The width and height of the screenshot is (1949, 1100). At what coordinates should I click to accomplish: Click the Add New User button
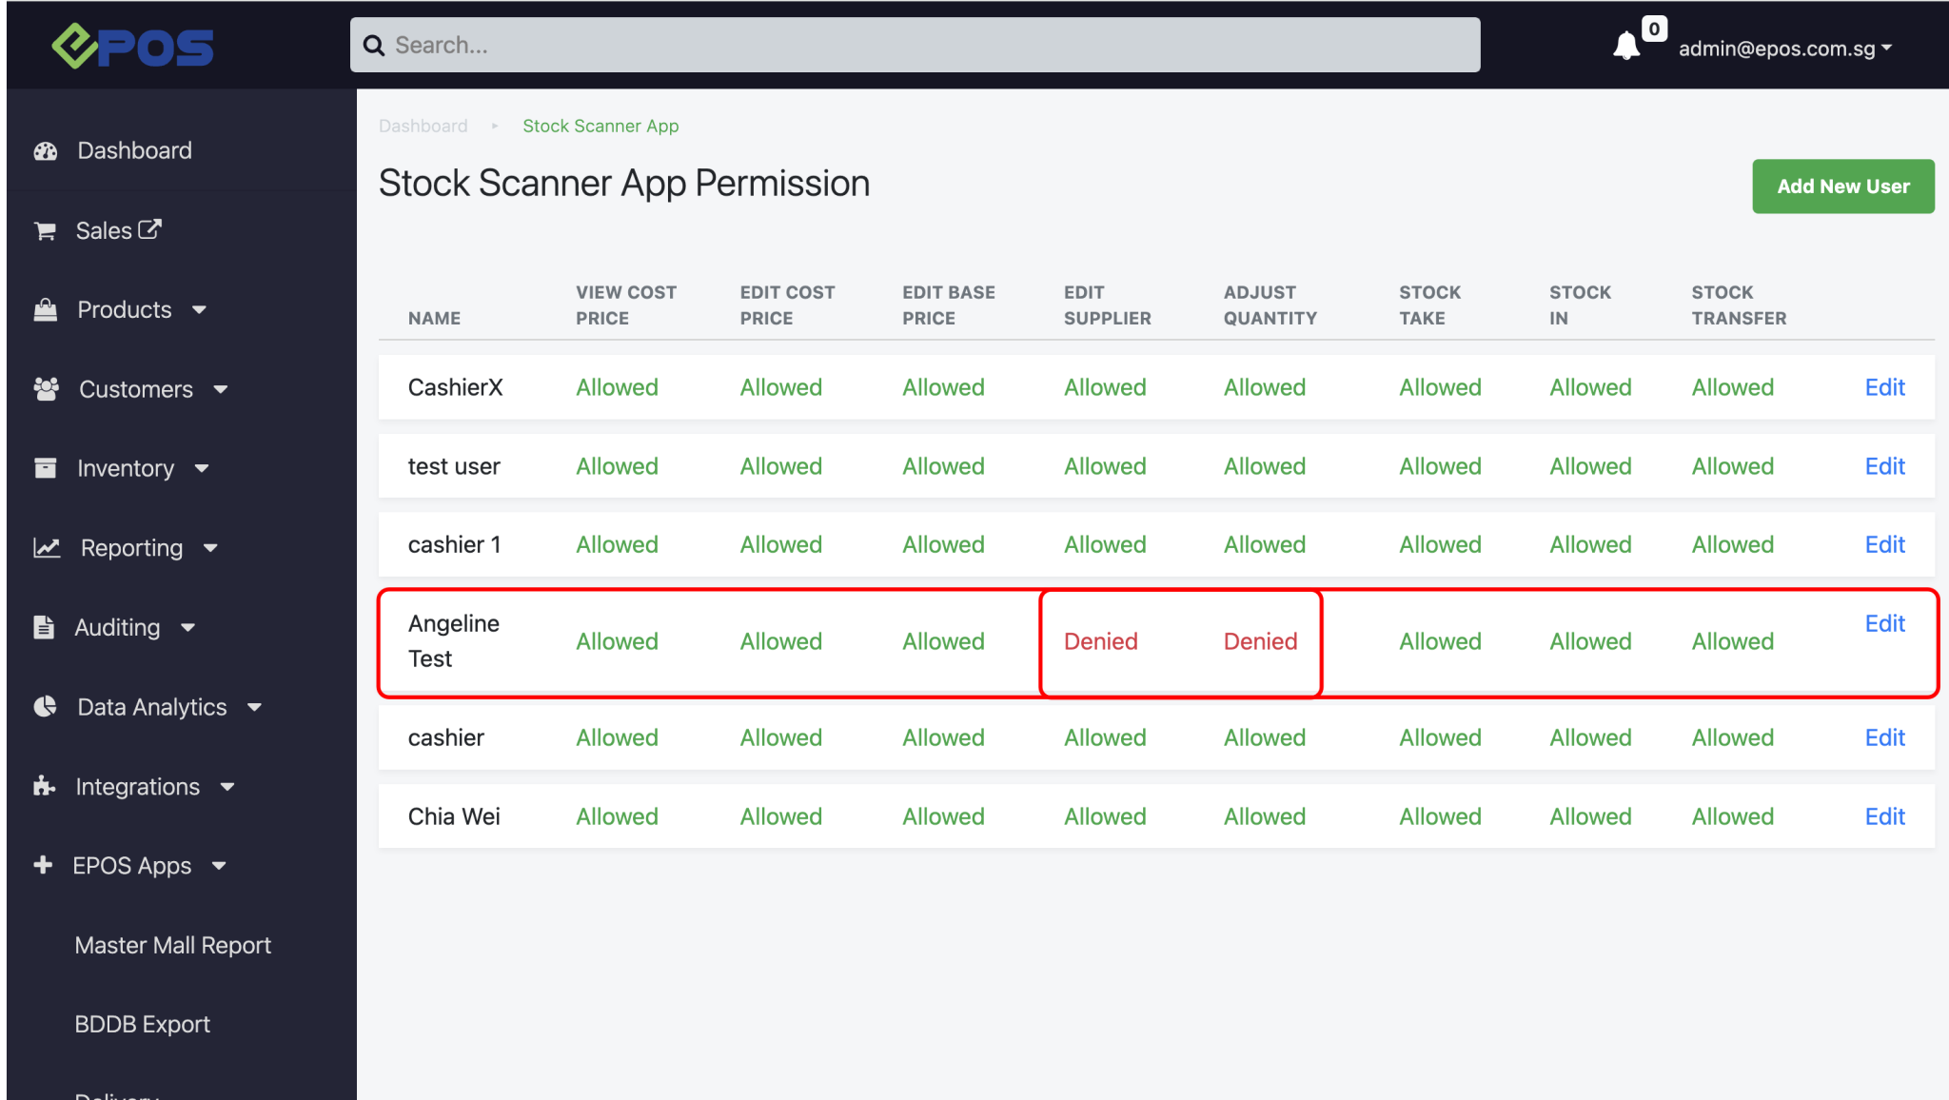click(1843, 187)
